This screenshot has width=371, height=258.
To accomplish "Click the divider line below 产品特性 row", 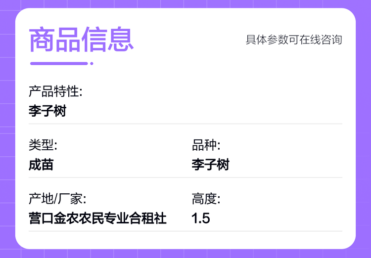I will point(185,124).
